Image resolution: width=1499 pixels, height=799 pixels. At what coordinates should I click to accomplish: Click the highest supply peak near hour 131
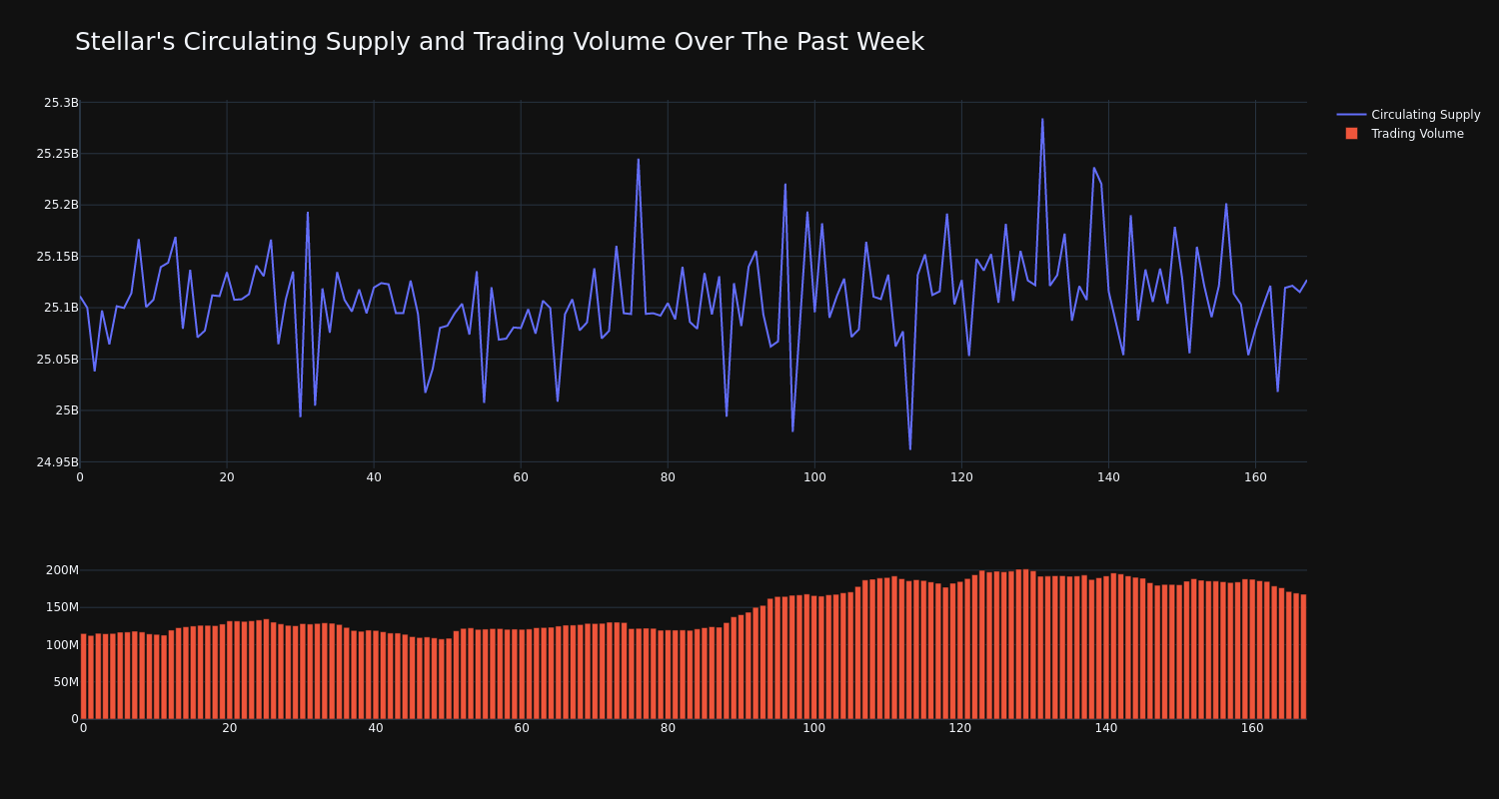click(1042, 120)
